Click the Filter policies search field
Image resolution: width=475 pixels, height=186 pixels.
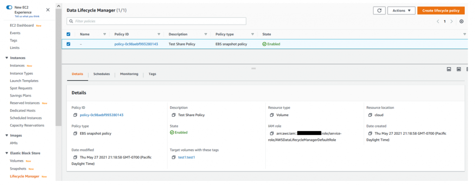(156, 21)
